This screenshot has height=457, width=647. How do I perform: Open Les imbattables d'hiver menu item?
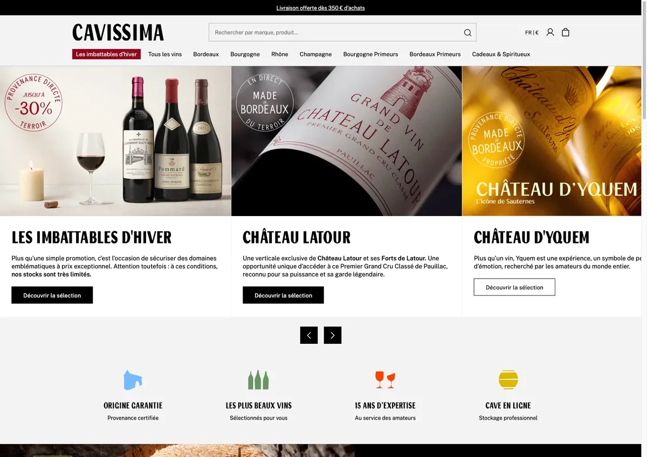pos(106,54)
